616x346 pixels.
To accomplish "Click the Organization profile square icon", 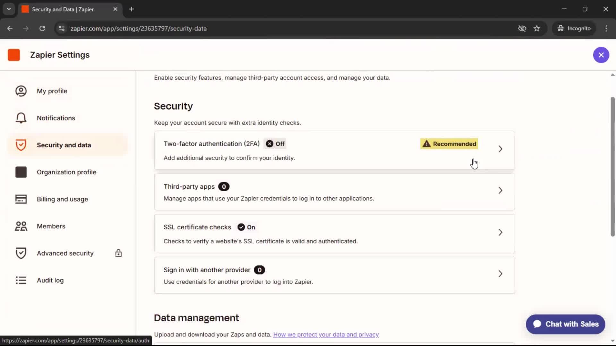I will tap(21, 172).
